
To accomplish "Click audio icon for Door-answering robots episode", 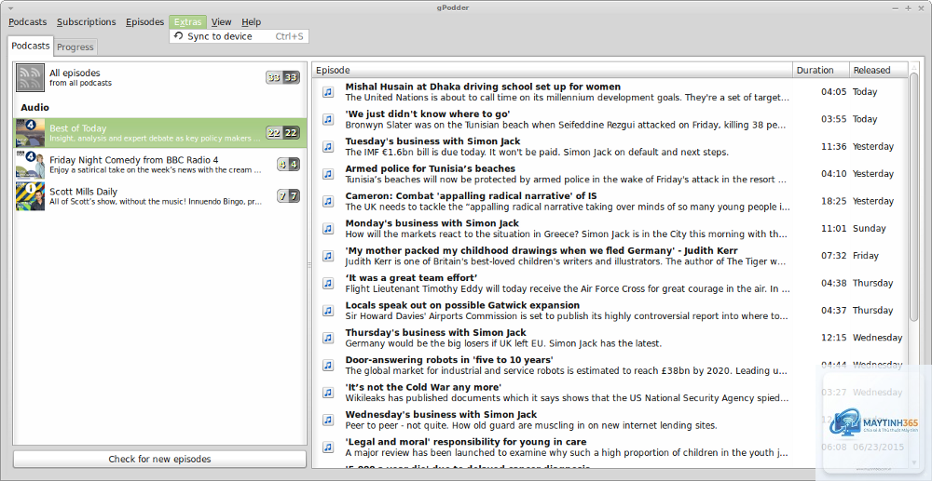I will coord(327,365).
